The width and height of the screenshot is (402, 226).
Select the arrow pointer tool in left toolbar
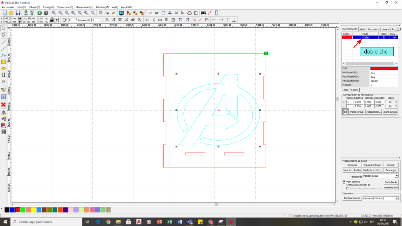pos(4,29)
